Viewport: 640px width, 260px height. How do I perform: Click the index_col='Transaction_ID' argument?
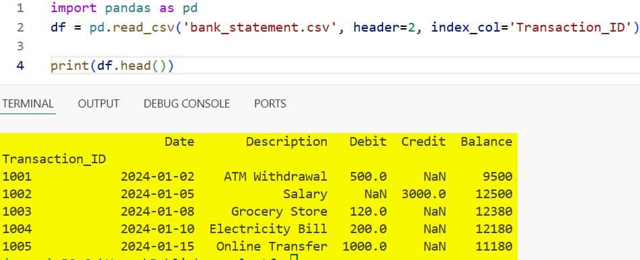tap(531, 28)
